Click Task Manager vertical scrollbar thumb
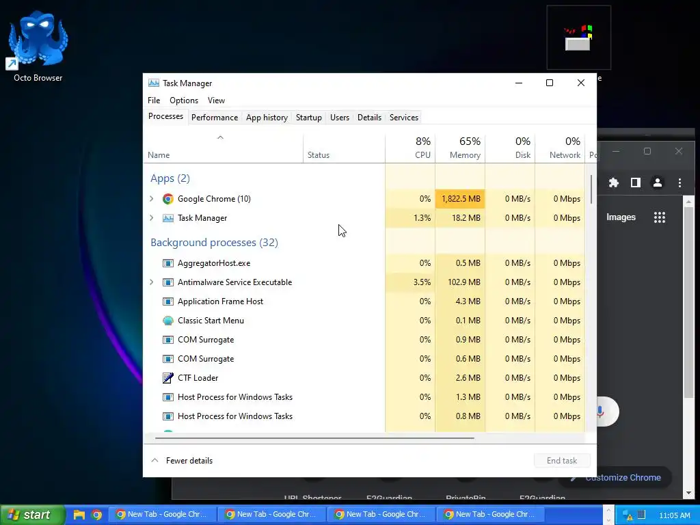The height and width of the screenshot is (525, 700). point(591,189)
